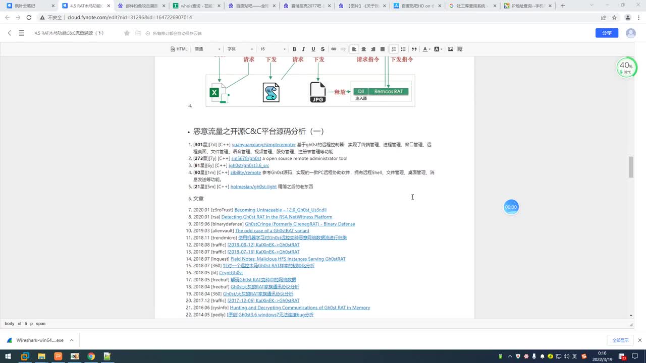The width and height of the screenshot is (646, 363).
Task: Reload the page in Chrome
Action: [29, 17]
